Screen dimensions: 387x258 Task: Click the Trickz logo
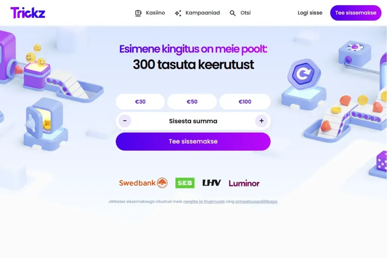tap(28, 12)
